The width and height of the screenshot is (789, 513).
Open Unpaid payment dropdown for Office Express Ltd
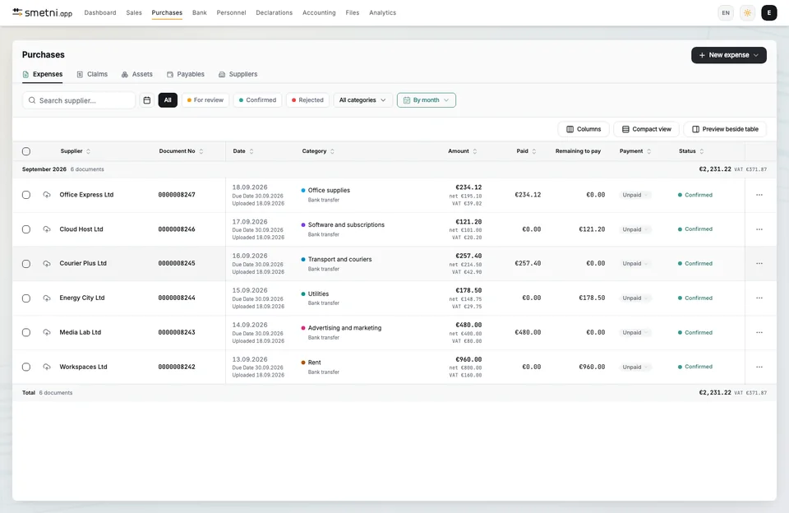pos(635,195)
